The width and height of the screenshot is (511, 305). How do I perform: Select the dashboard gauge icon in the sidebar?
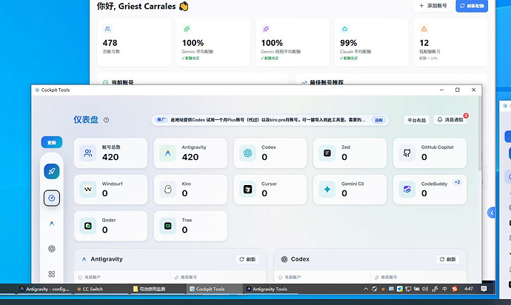pyautogui.click(x=52, y=198)
